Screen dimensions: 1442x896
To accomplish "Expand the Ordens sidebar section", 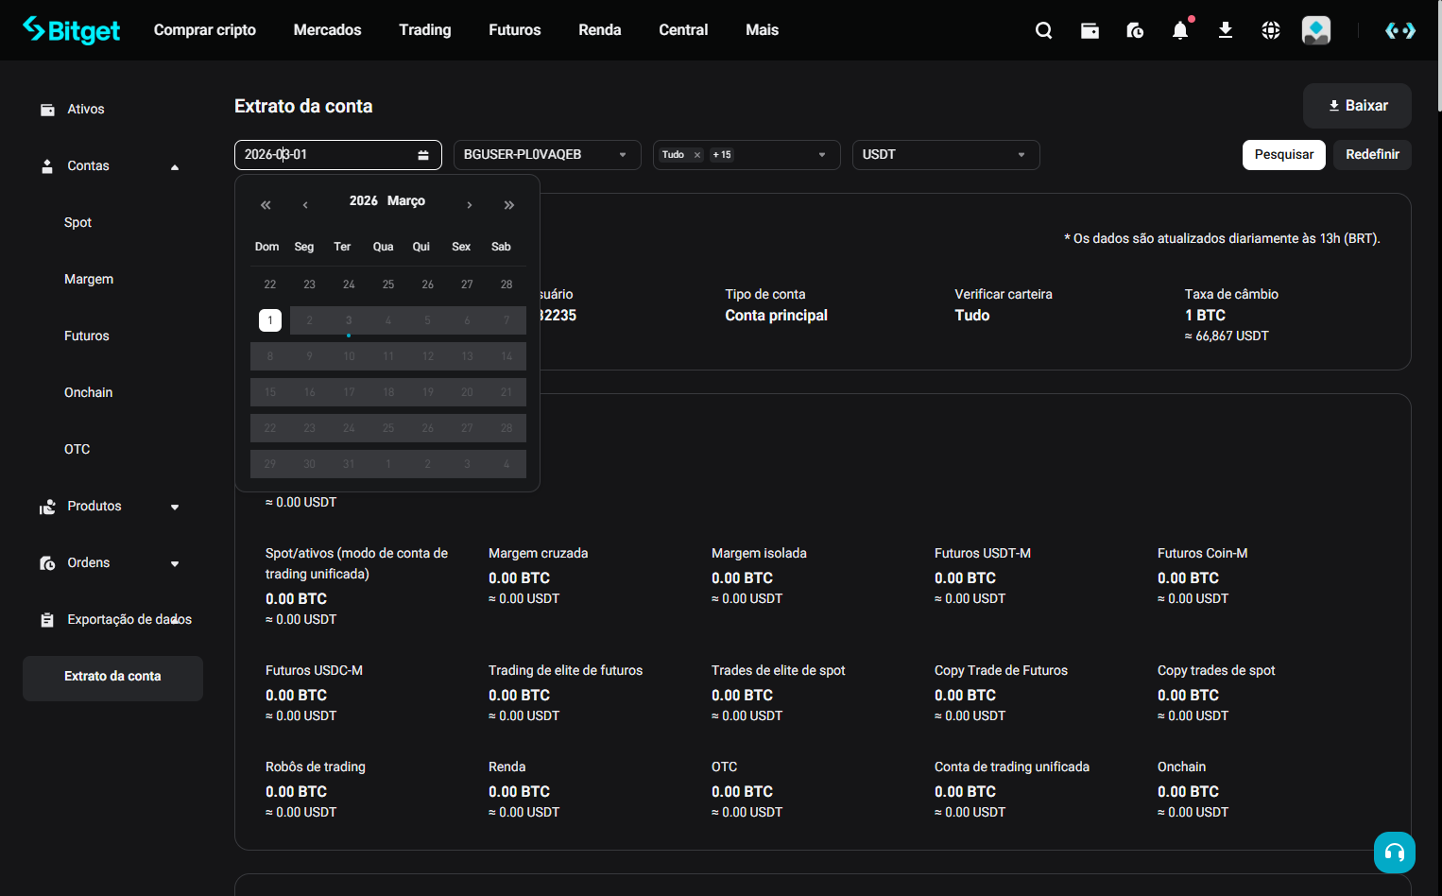I will point(174,564).
